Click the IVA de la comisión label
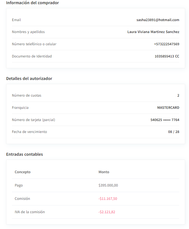 coord(30,212)
